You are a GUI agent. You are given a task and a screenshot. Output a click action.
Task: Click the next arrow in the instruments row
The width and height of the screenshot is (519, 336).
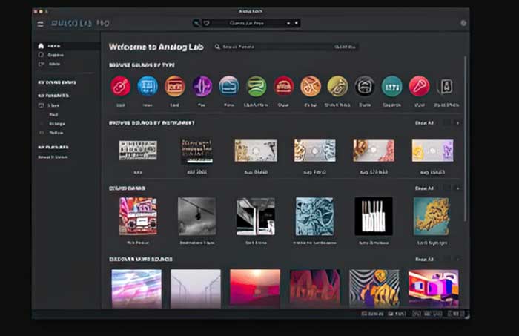coord(457,123)
